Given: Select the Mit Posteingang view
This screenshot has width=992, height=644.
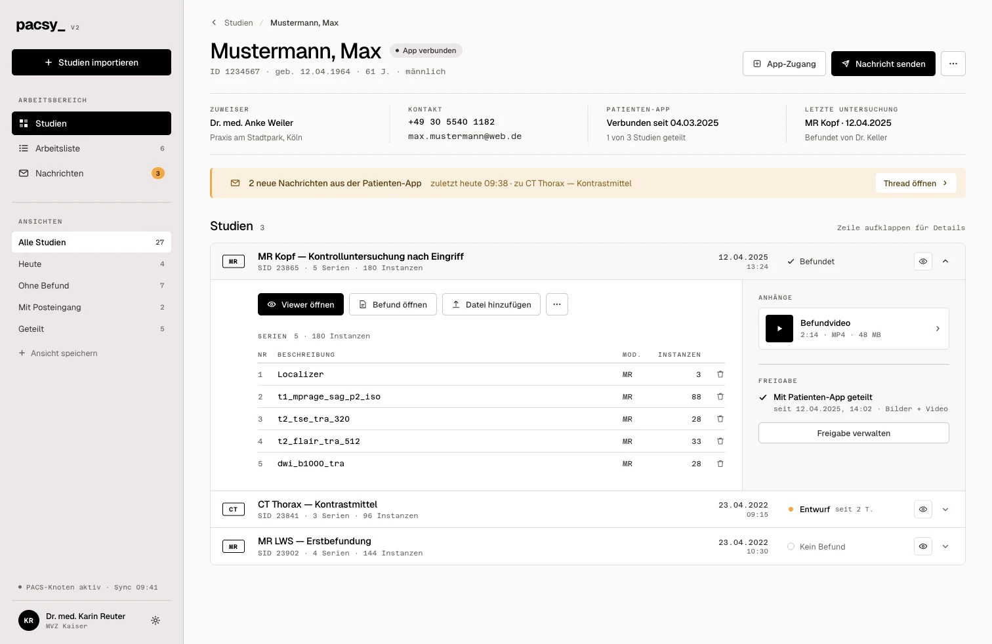Looking at the screenshot, I should coord(91,307).
